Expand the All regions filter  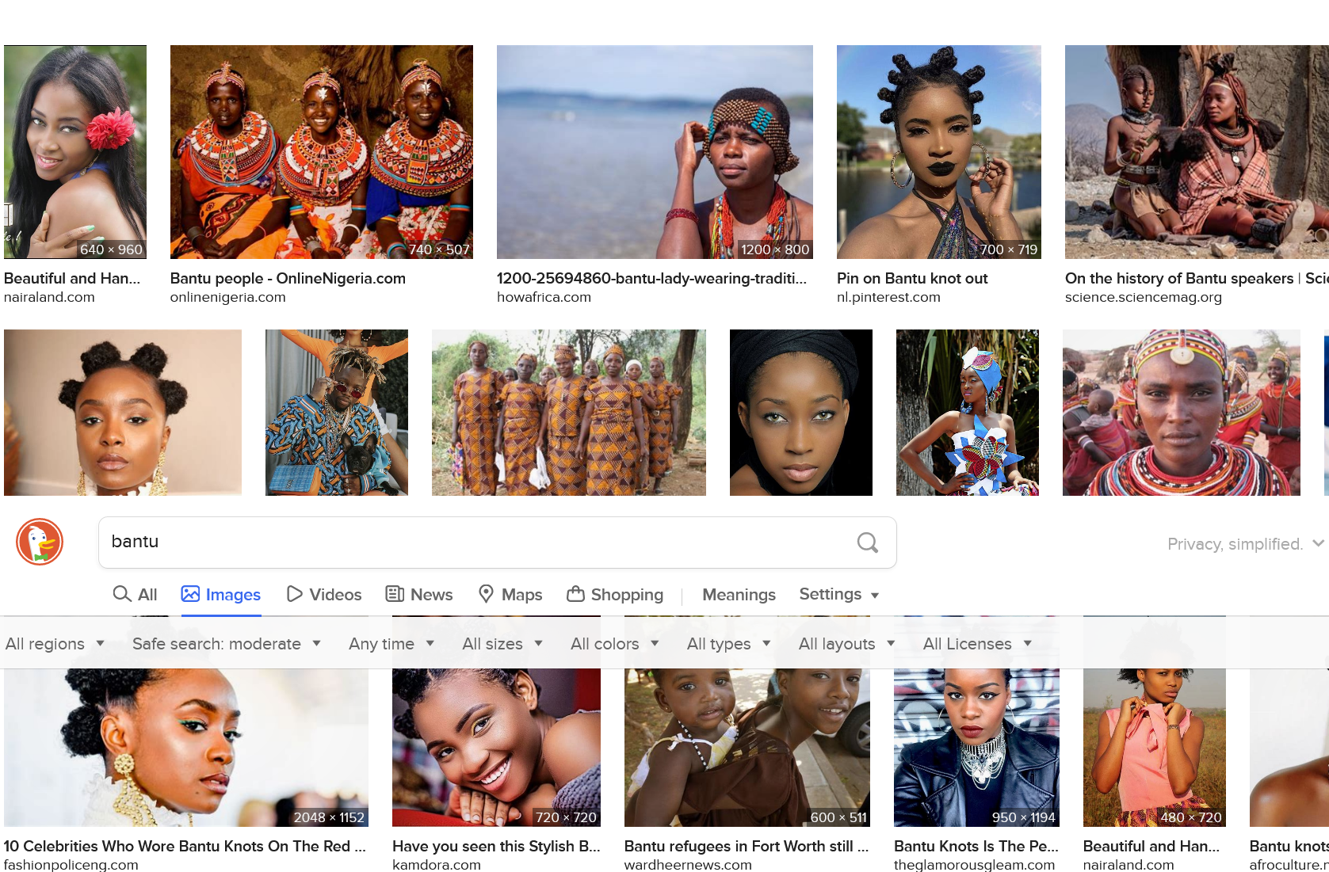(x=55, y=643)
